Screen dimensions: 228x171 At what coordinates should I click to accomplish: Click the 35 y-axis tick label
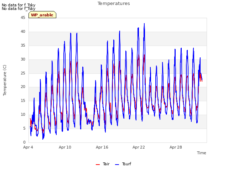23,45
